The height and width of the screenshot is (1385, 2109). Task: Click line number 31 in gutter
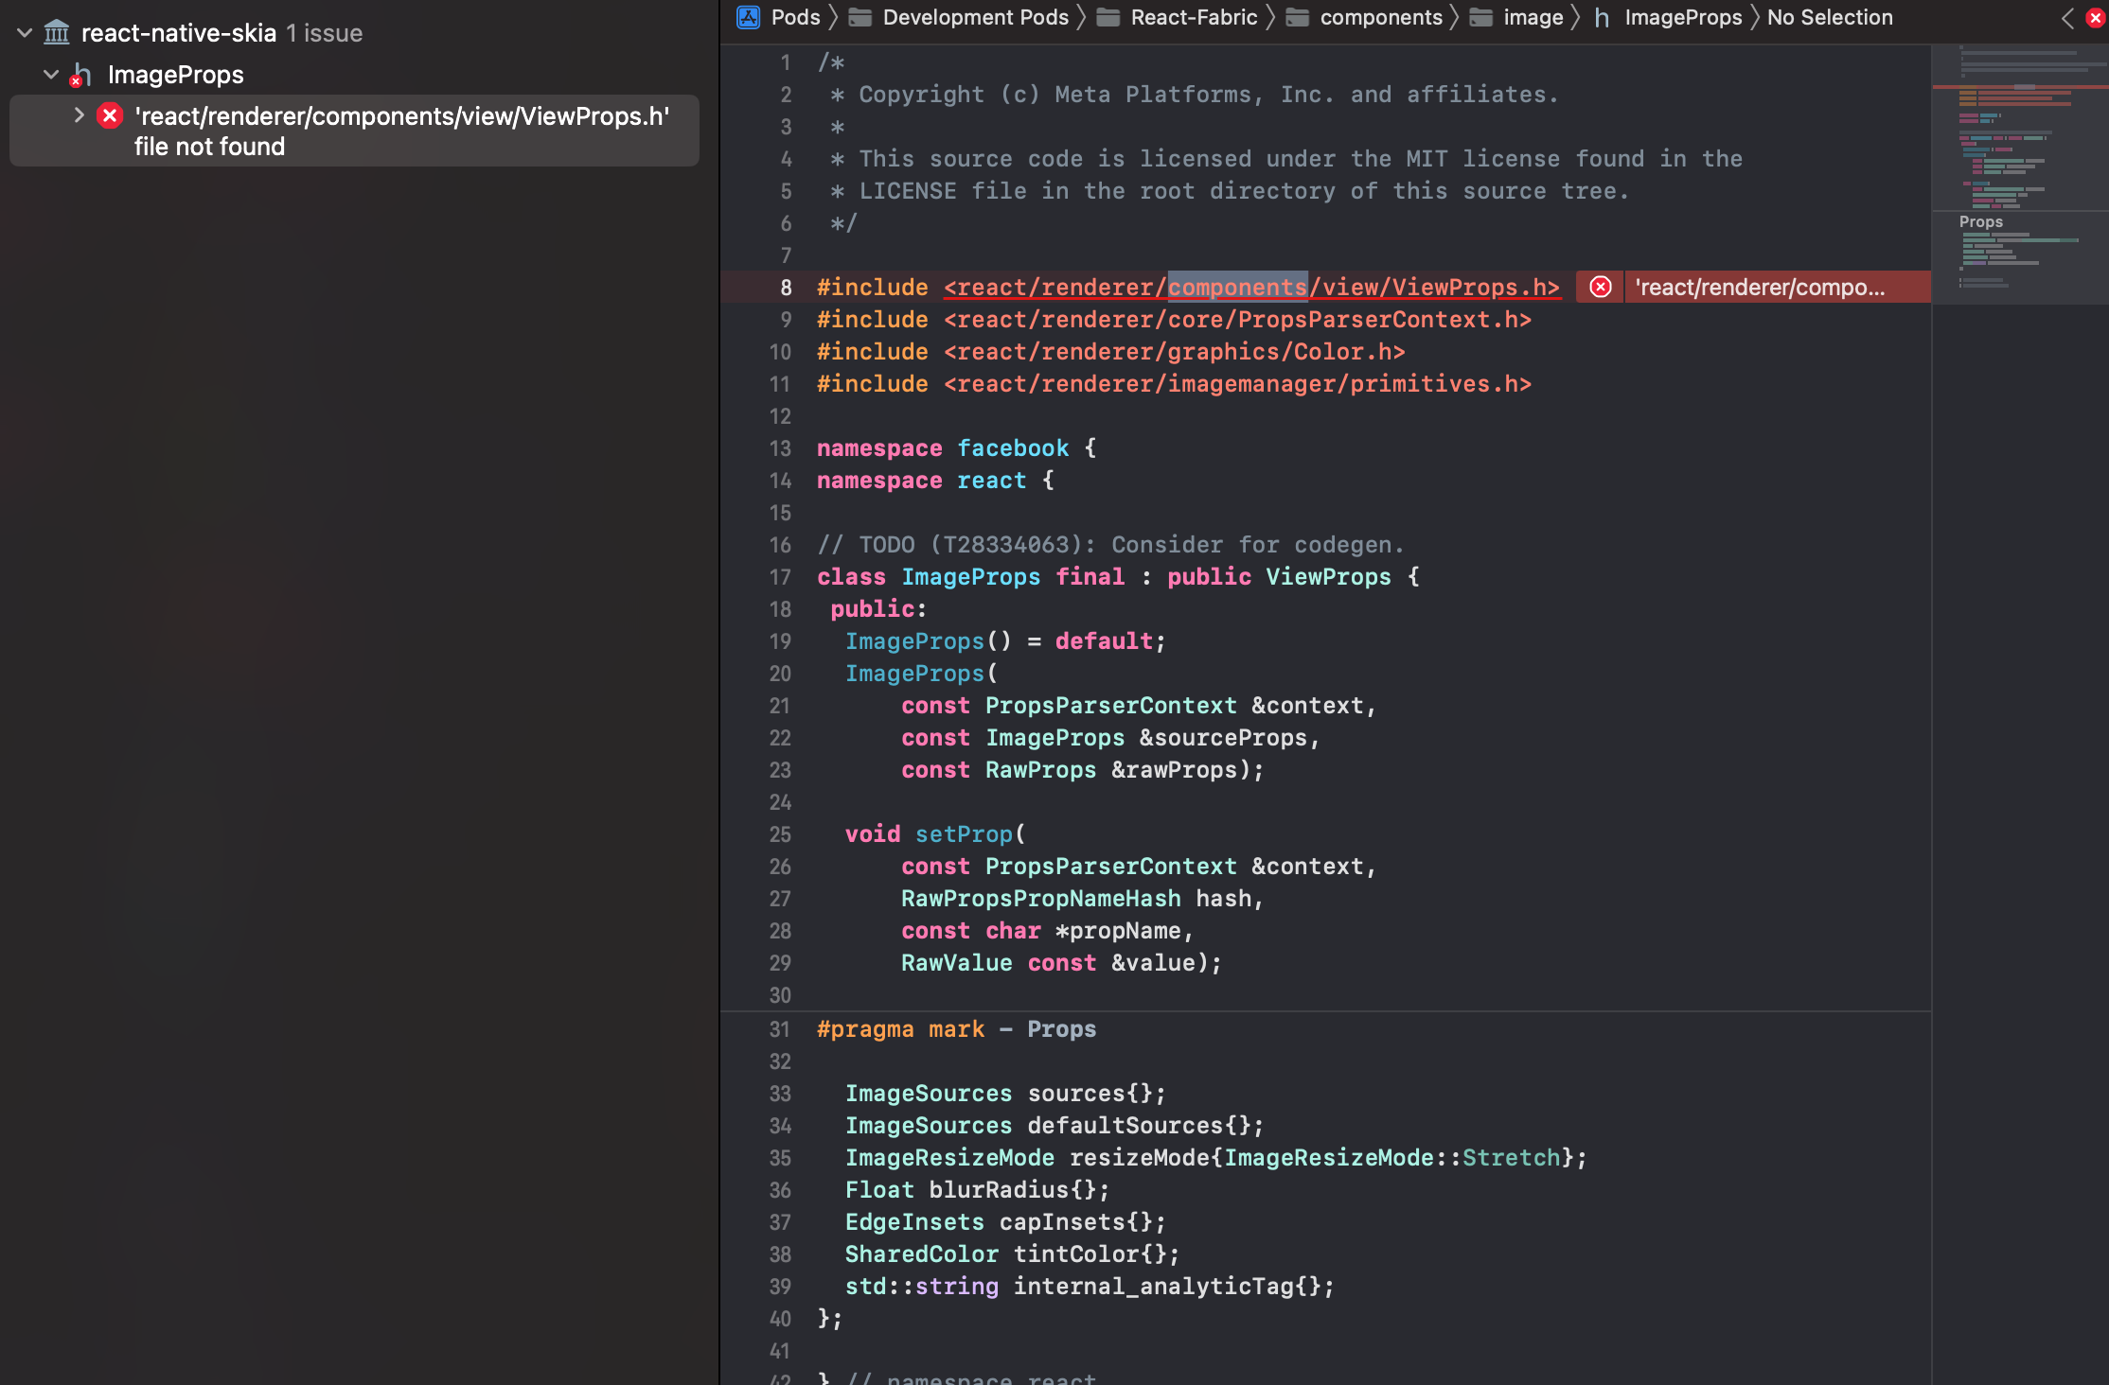[779, 1029]
